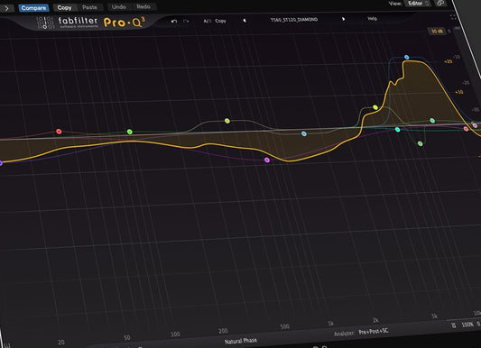Click the 1k frequency axis label
This screenshot has width=481, height=348.
click(330, 323)
